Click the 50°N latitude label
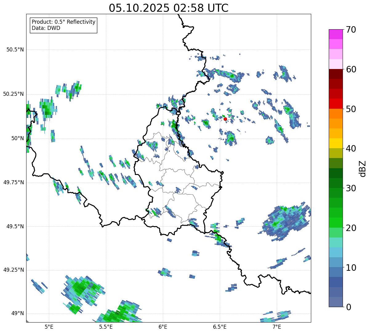Screen dimensions: 370x333 (x=18, y=138)
